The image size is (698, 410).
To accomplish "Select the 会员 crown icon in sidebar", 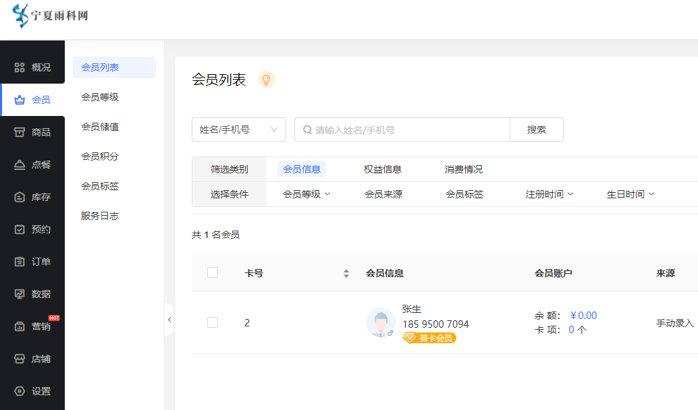I will point(20,100).
